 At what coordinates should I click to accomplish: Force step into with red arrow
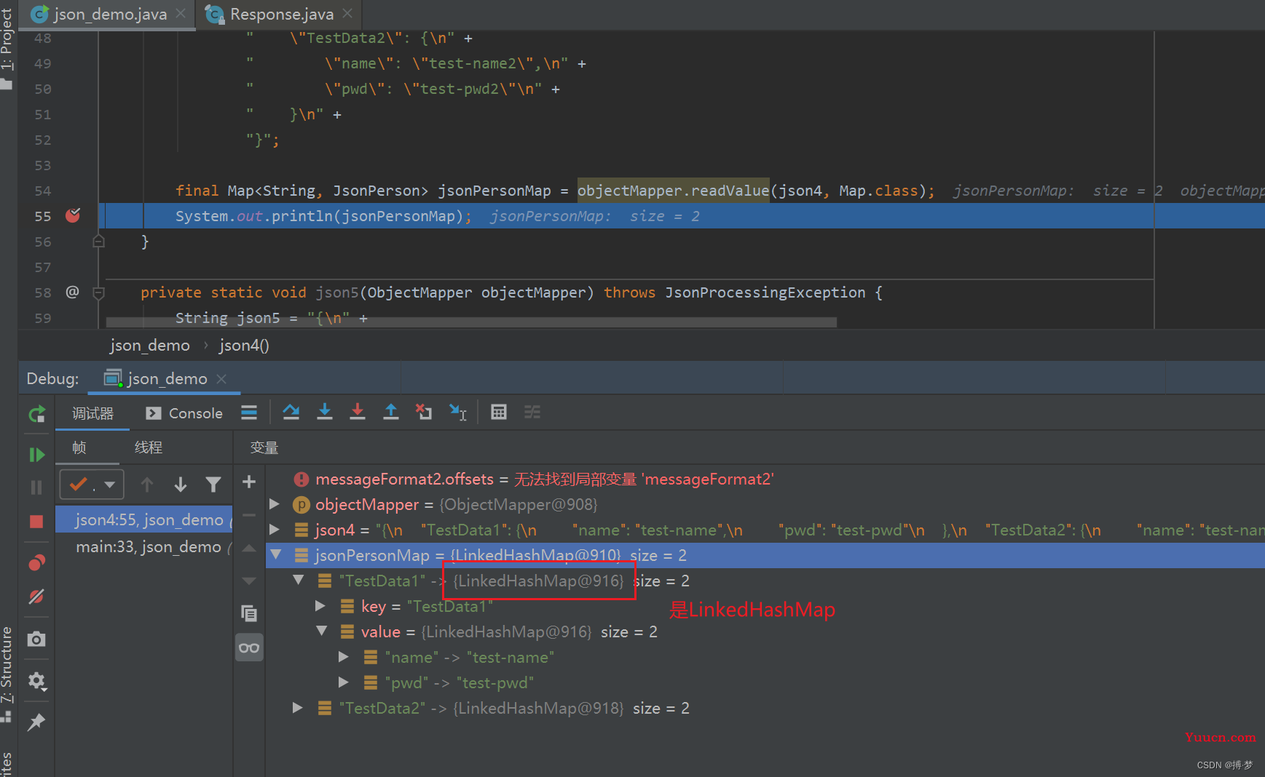pyautogui.click(x=358, y=413)
